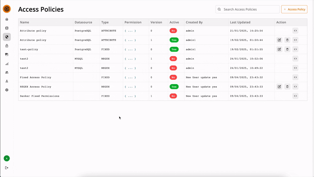Expand permission JSON for test2 version 0
The image size is (314, 177).
click(x=130, y=68)
